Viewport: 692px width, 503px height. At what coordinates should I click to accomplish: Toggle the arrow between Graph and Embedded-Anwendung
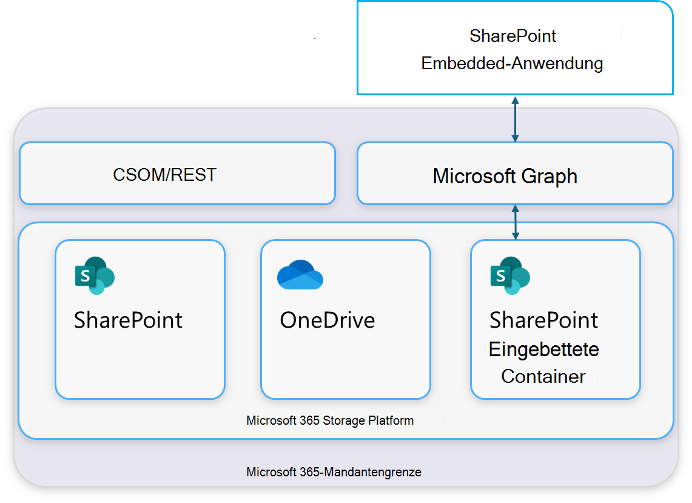point(515,118)
